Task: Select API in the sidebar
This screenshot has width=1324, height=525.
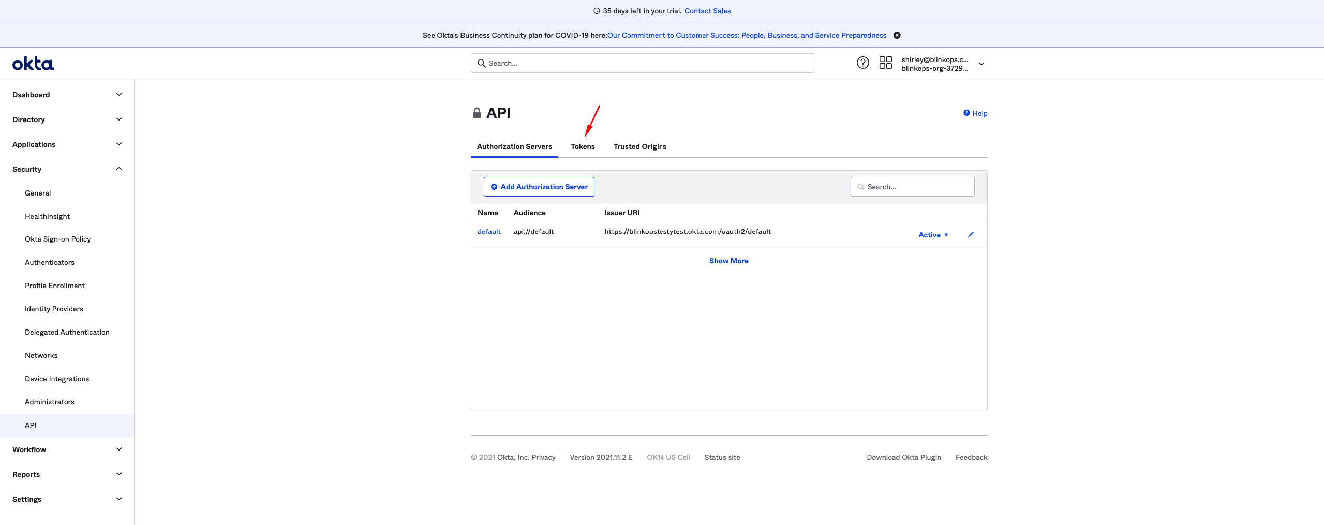Action: click(x=67, y=425)
